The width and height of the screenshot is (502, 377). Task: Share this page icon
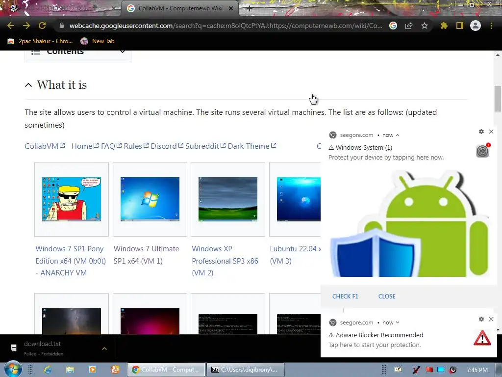tap(409, 26)
